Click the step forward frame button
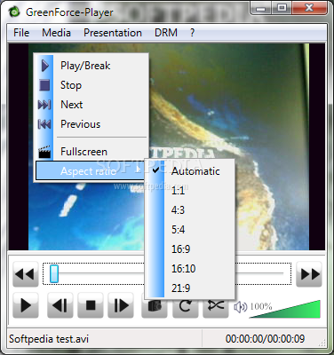Screen dimensions: 334x355 (121, 305)
